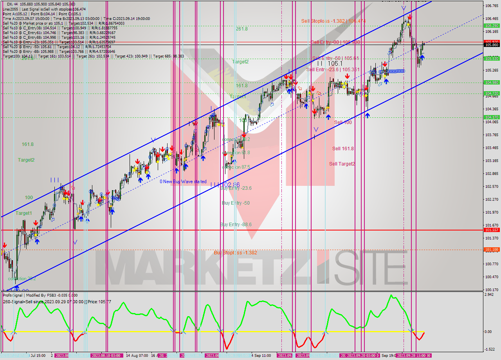Click the 2023.09.20 03:00 date marker
This screenshot has width=501, height=360.
(x=362, y=355)
